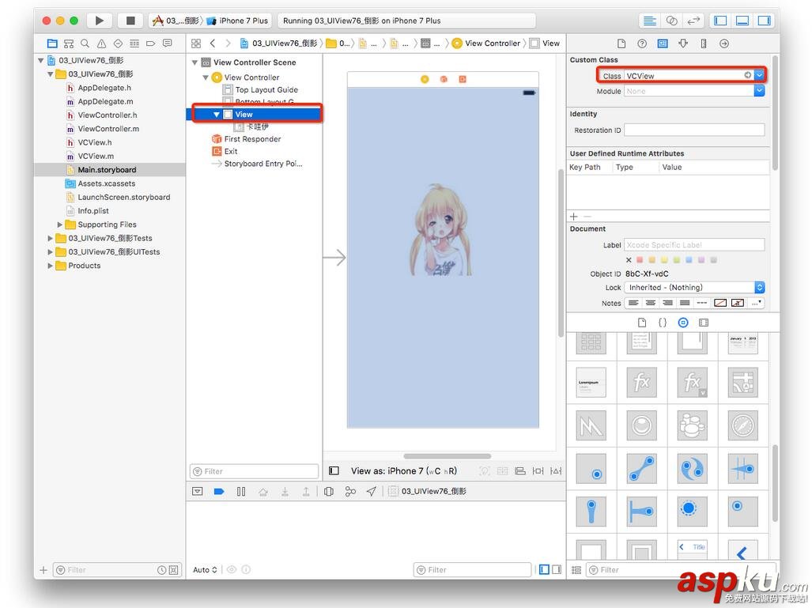Image resolution: width=812 pixels, height=608 pixels.
Task: Select ViewController.h in the navigator
Action: coord(108,115)
